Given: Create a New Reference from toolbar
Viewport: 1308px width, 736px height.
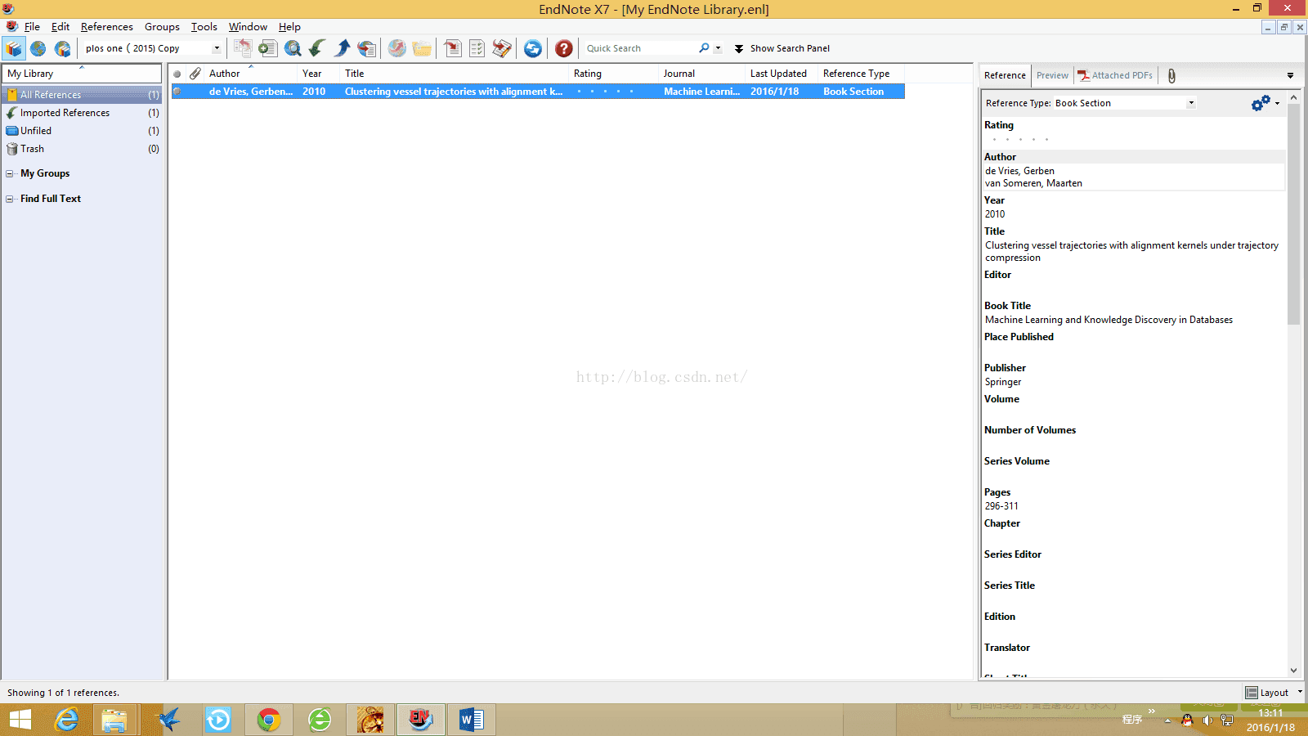Looking at the screenshot, I should 267,48.
